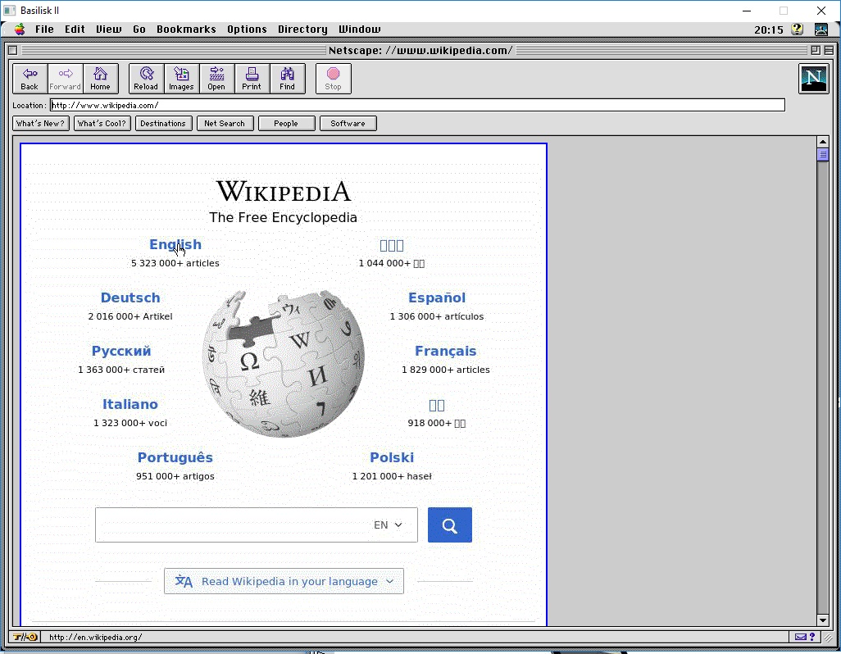Open the Polski Wikipedia link
This screenshot has height=654, width=841.
pos(392,457)
